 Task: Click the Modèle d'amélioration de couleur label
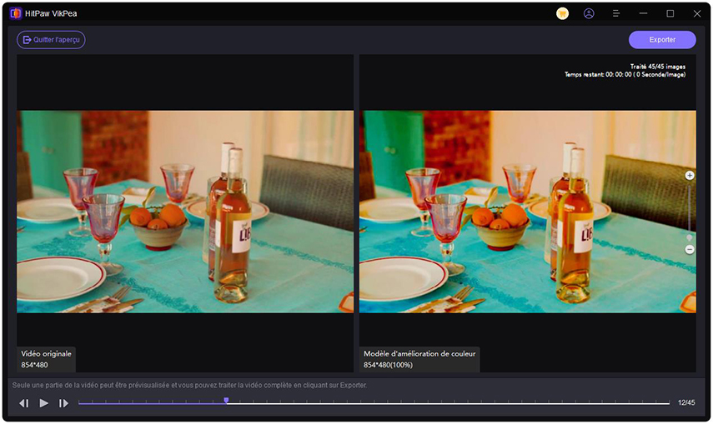click(419, 354)
